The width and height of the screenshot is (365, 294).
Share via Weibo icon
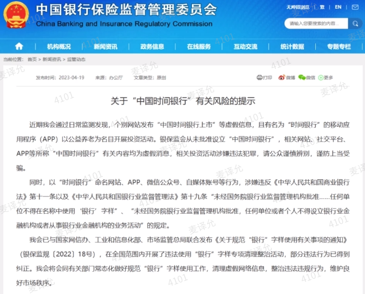(x=281, y=78)
